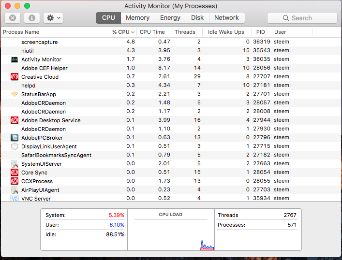Sort by User column header
Image resolution: width=342 pixels, height=260 pixels.
[292, 32]
